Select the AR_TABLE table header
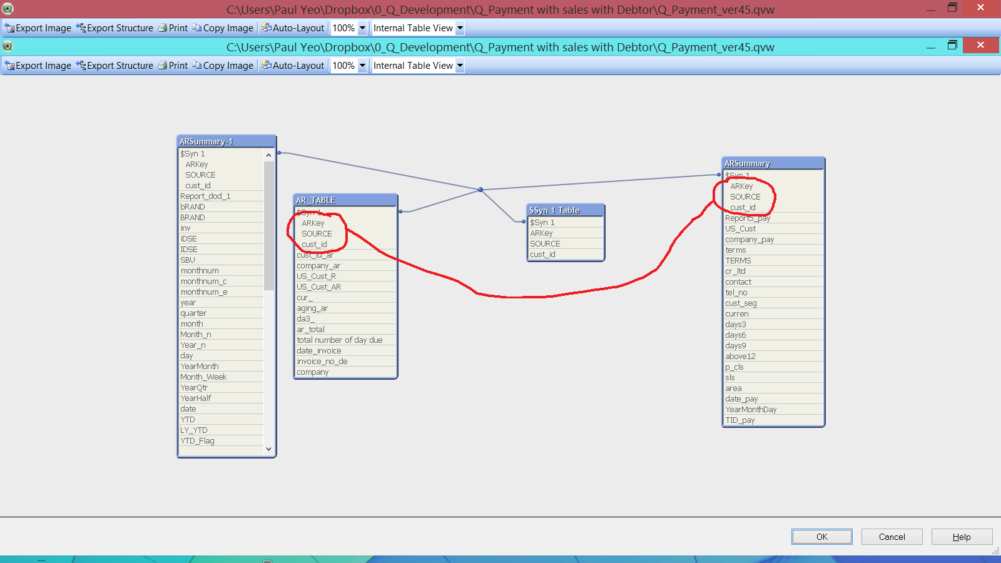This screenshot has height=563, width=1001. click(345, 200)
